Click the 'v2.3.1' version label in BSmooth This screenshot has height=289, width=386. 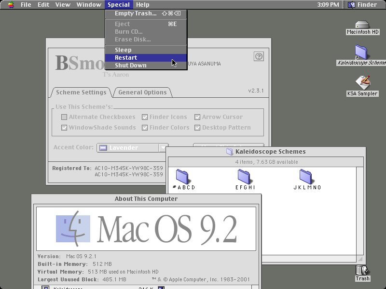(x=256, y=91)
